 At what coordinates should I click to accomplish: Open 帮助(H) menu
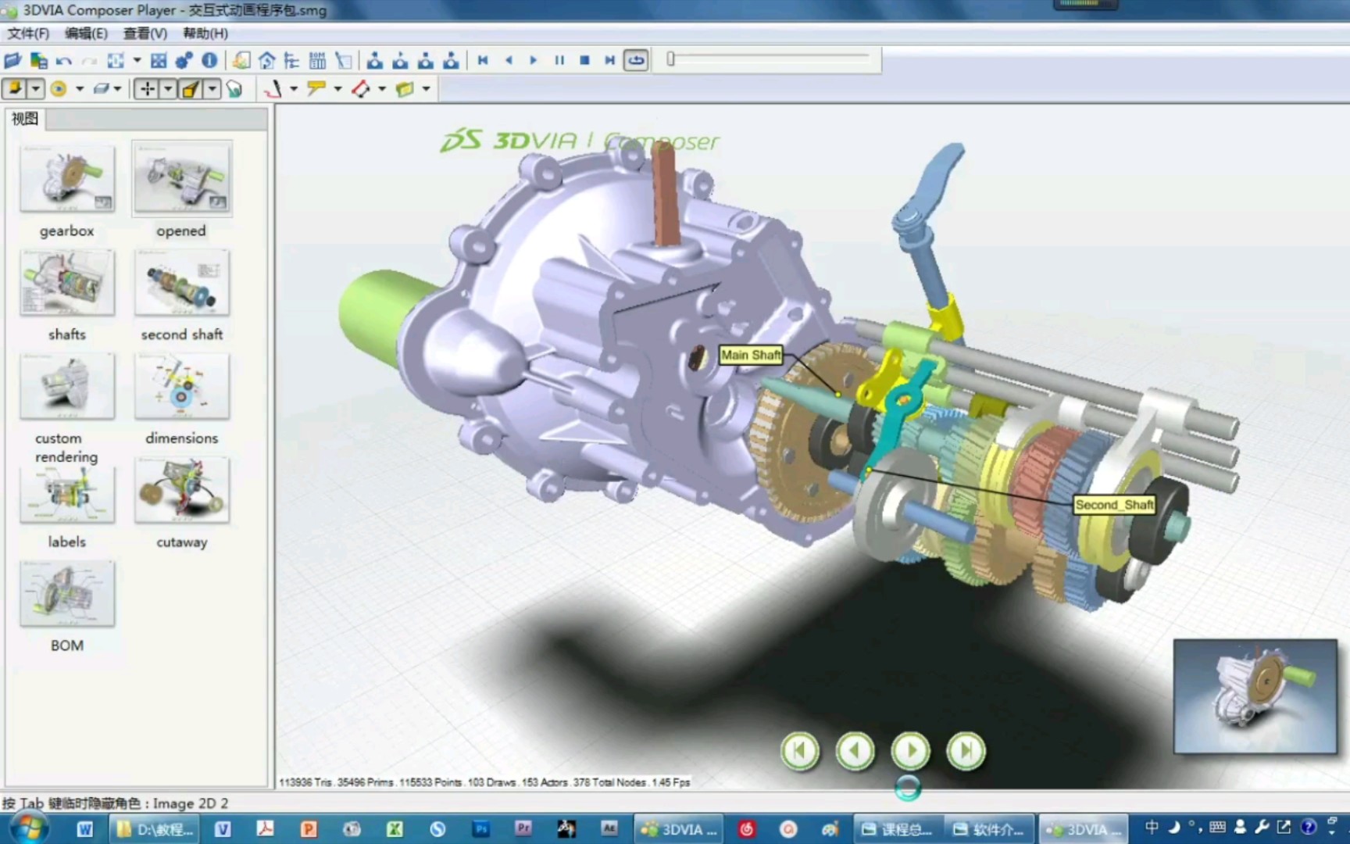click(x=205, y=33)
